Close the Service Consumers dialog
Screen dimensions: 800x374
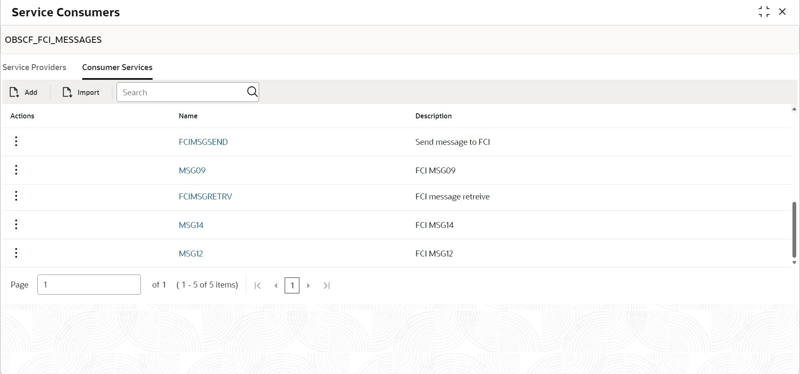782,12
